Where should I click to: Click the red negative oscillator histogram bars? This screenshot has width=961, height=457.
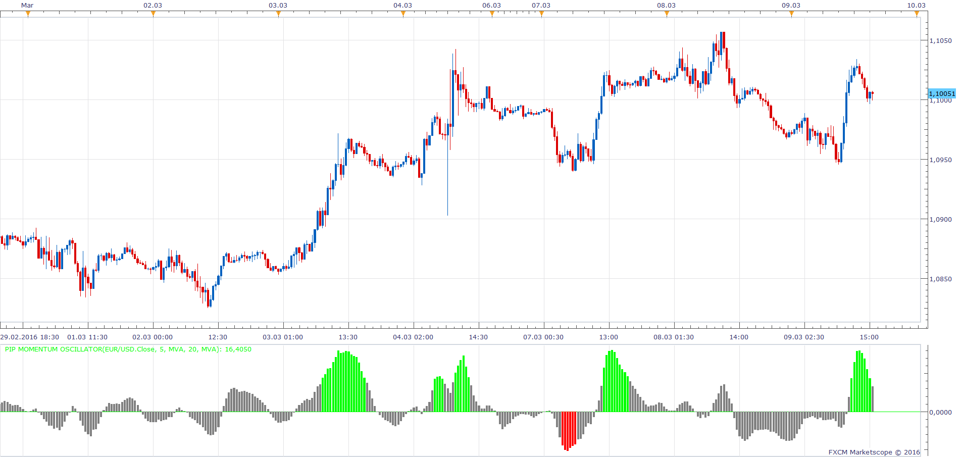(568, 431)
